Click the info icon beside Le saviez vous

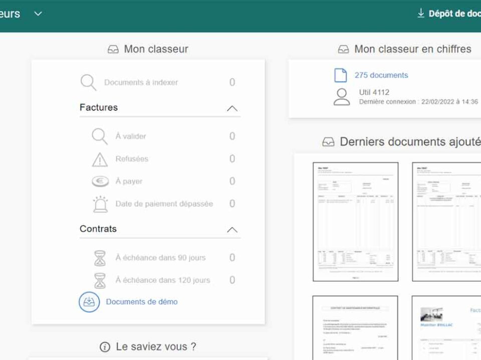(105, 346)
